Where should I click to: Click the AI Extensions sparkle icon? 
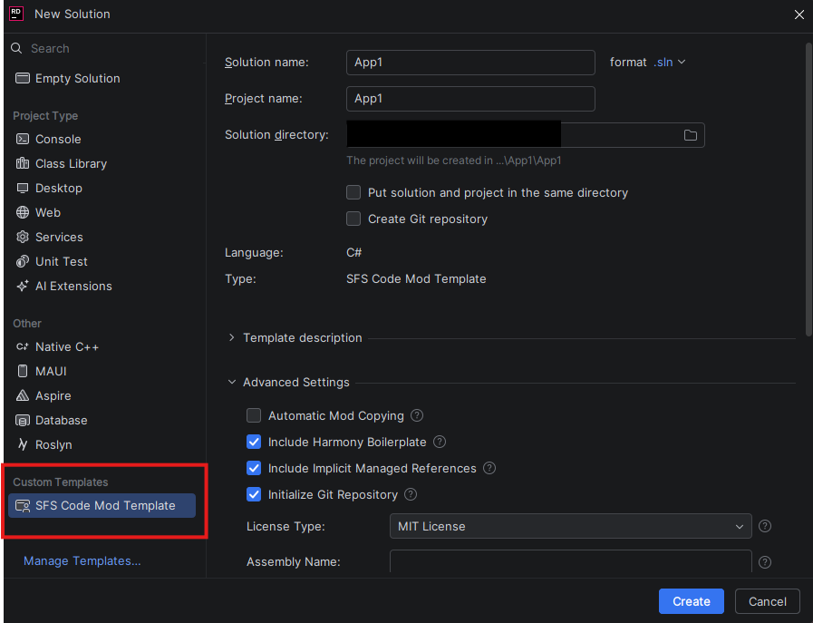coord(23,286)
